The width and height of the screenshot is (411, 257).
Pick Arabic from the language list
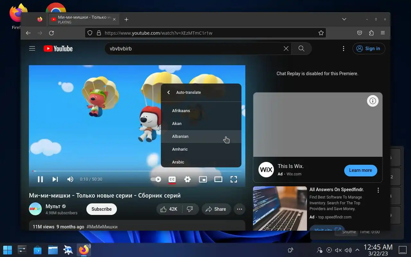pyautogui.click(x=201, y=162)
